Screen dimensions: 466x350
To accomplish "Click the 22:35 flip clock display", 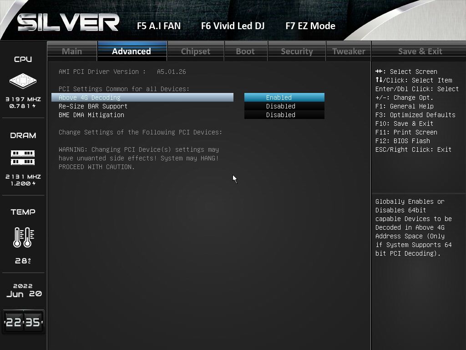I will pos(23,322).
